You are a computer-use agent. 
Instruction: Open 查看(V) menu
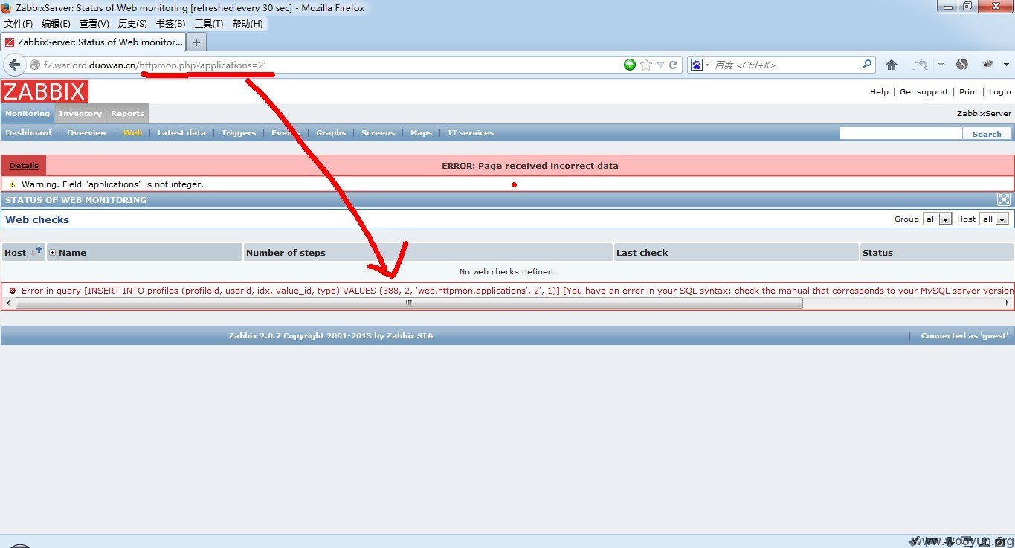point(94,24)
